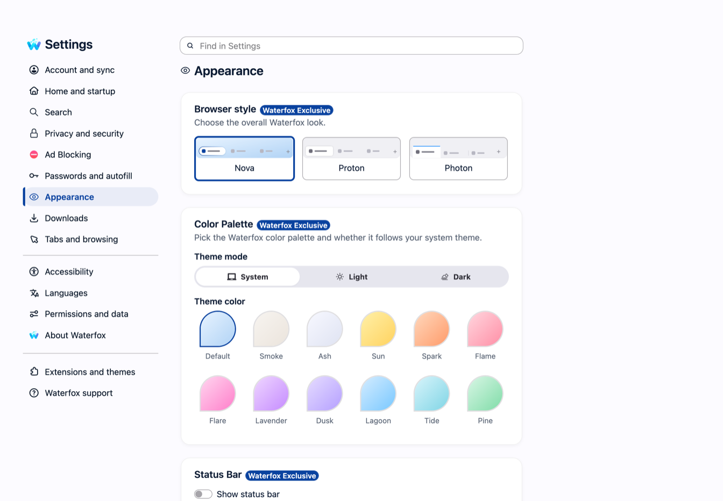Choose the Pine theme color
This screenshot has height=501, width=723.
click(x=485, y=393)
